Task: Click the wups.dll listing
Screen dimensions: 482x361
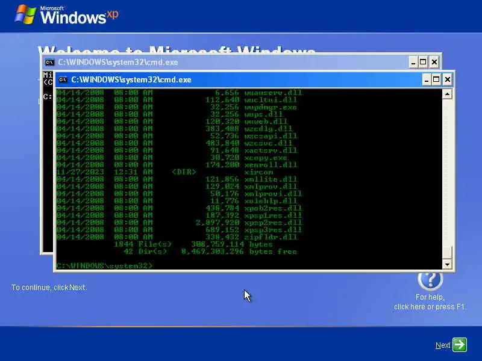Action: 263,114
